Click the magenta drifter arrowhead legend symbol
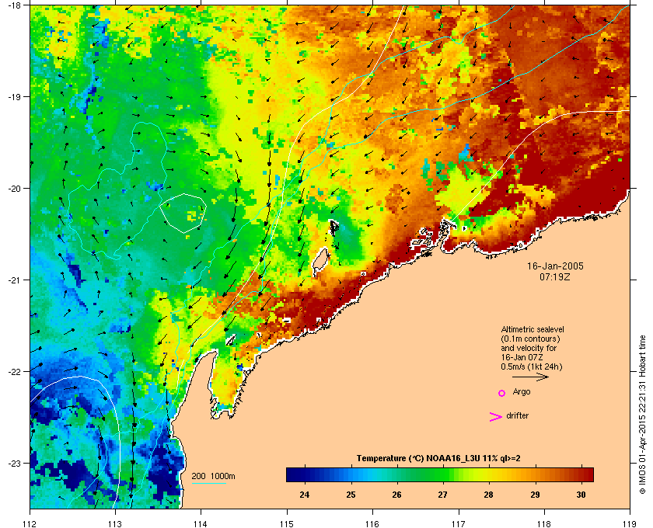Screen dimensions: 653x528 496,417
